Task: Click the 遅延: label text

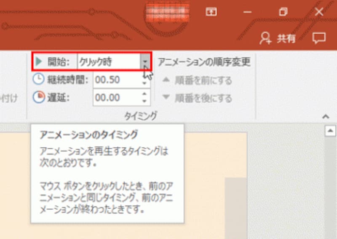Action: click(59, 98)
